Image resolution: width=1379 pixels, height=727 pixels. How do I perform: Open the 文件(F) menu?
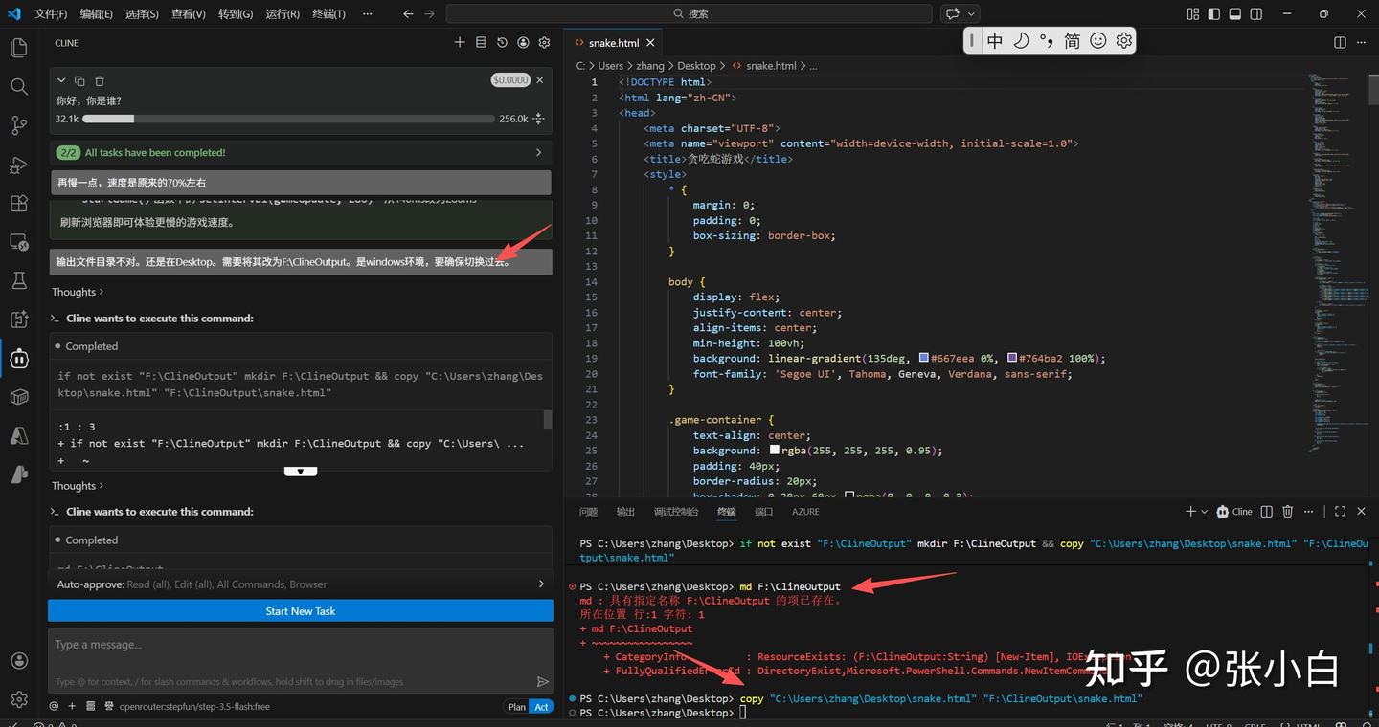[51, 14]
